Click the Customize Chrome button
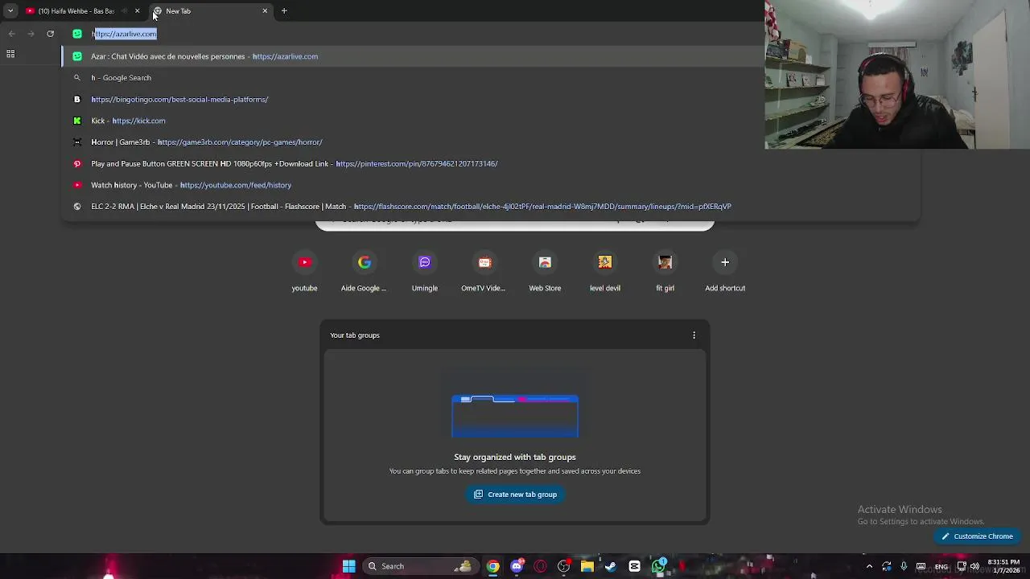This screenshot has width=1030, height=579. (x=977, y=536)
